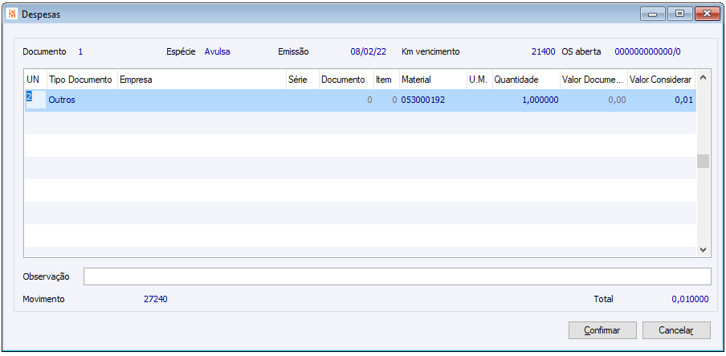This screenshot has width=726, height=356.
Task: Minimize the Despesas window
Action: [x=653, y=14]
